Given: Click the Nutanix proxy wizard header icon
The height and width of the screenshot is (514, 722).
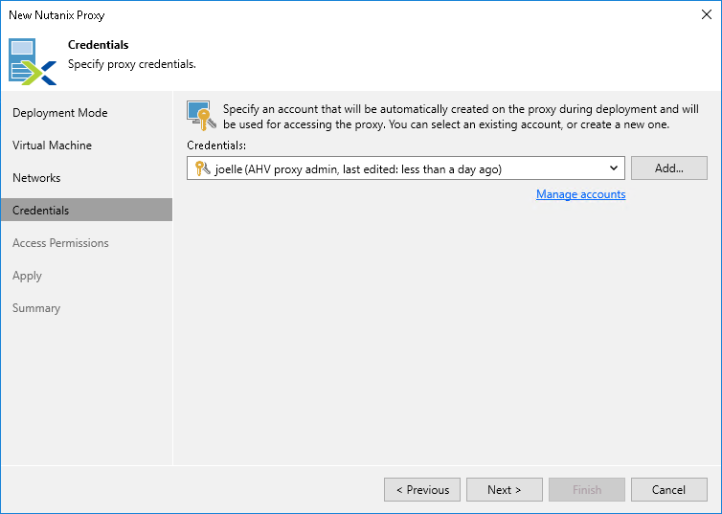Looking at the screenshot, I should [x=33, y=61].
